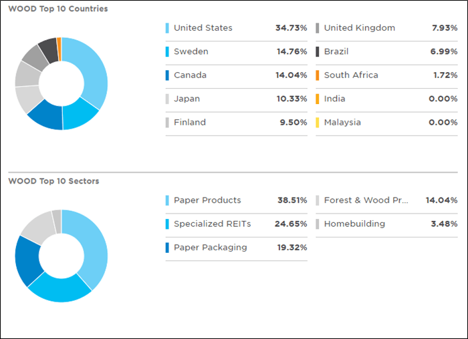The width and height of the screenshot is (468, 339).
Task: Click the WOOD Top 10 Sectors heading
Action: [53, 181]
